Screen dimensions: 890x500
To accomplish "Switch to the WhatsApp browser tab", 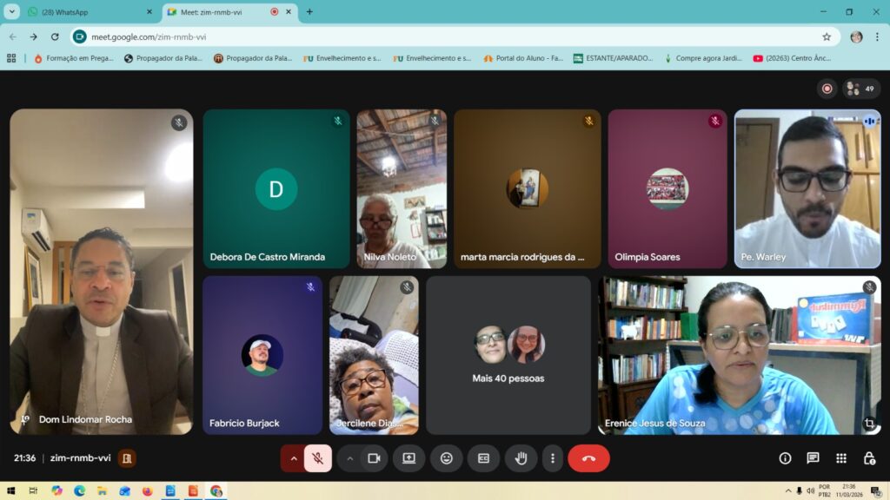I will 87,12.
